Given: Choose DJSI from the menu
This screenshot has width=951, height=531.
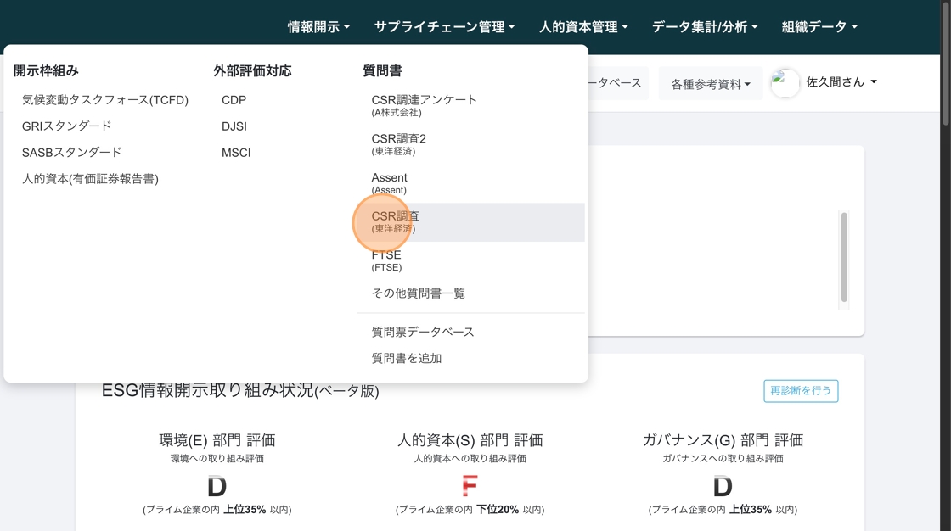Looking at the screenshot, I should [234, 126].
